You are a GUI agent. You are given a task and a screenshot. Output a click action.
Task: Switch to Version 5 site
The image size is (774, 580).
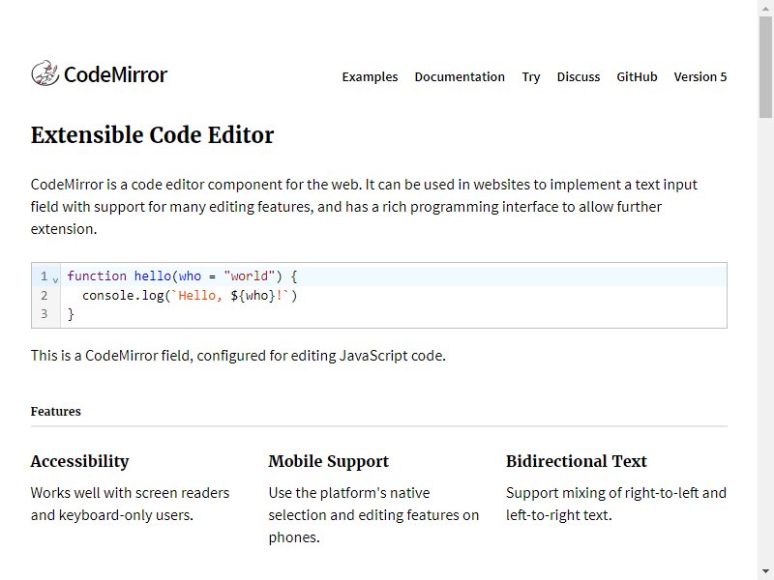tap(700, 77)
